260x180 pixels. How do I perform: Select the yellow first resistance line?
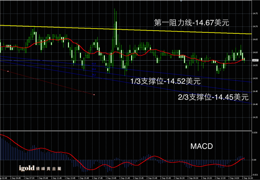click(126, 30)
